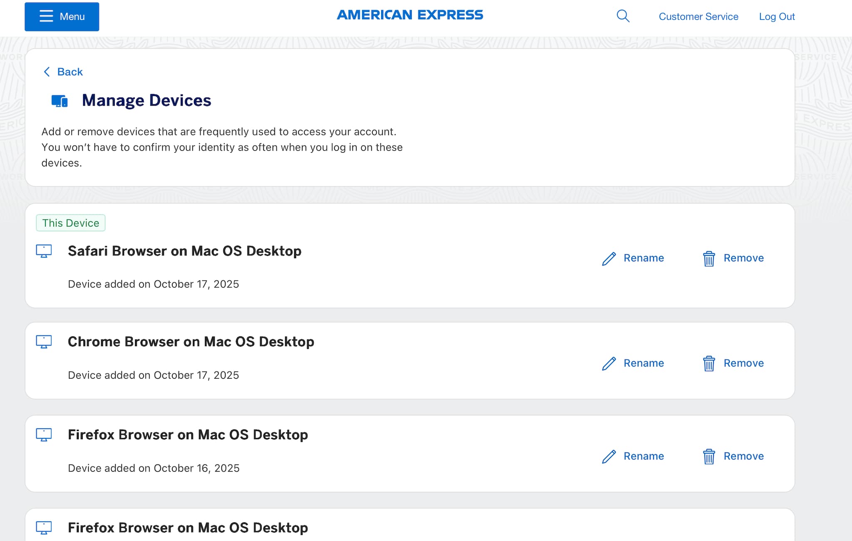Image resolution: width=852 pixels, height=541 pixels.
Task: Click the American Express logo
Action: tap(410, 15)
